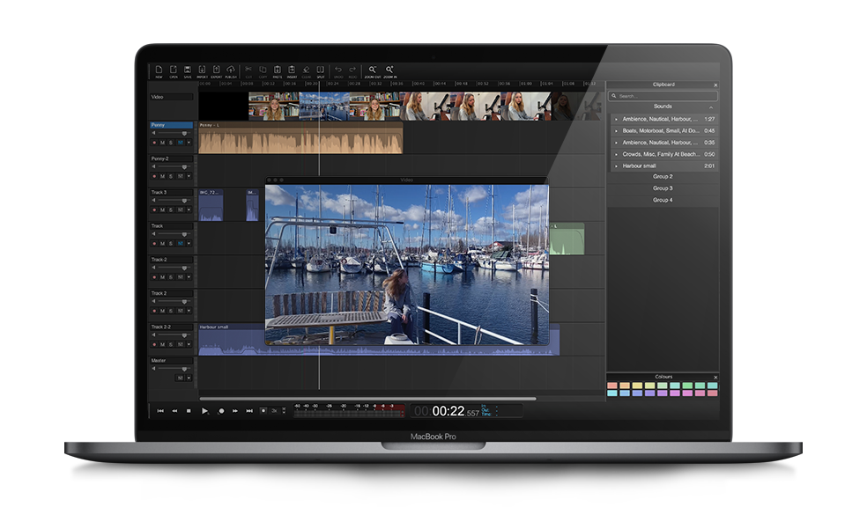Click the Clear eraser icon
This screenshot has height=507, width=867.
click(x=306, y=70)
